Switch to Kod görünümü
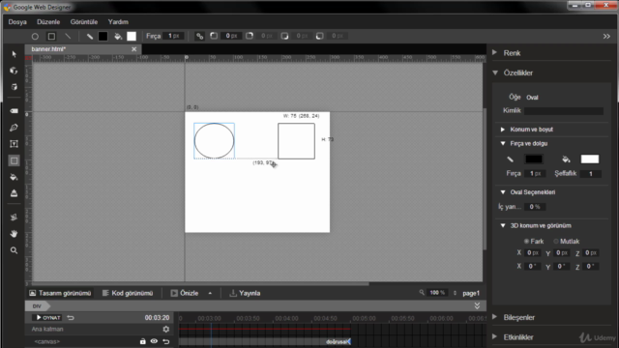Screen dimensions: 619x348 (x=128, y=293)
